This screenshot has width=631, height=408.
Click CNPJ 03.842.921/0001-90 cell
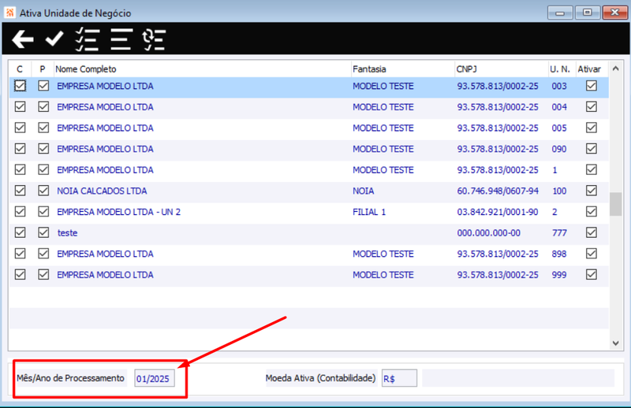point(498,212)
